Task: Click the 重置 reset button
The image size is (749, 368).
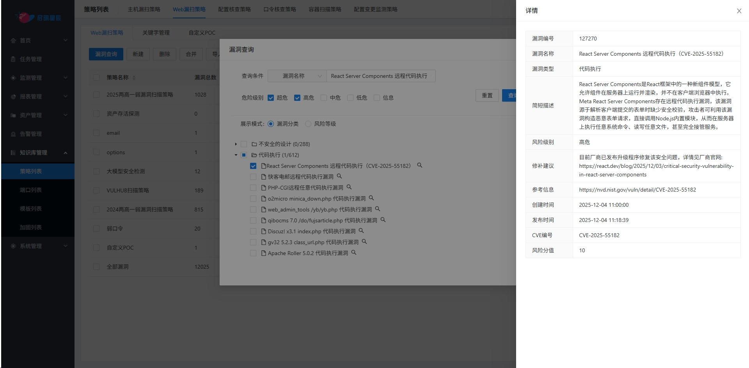Action: [x=487, y=95]
